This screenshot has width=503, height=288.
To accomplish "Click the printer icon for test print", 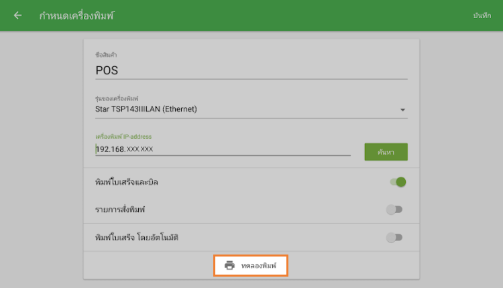I will click(x=229, y=266).
